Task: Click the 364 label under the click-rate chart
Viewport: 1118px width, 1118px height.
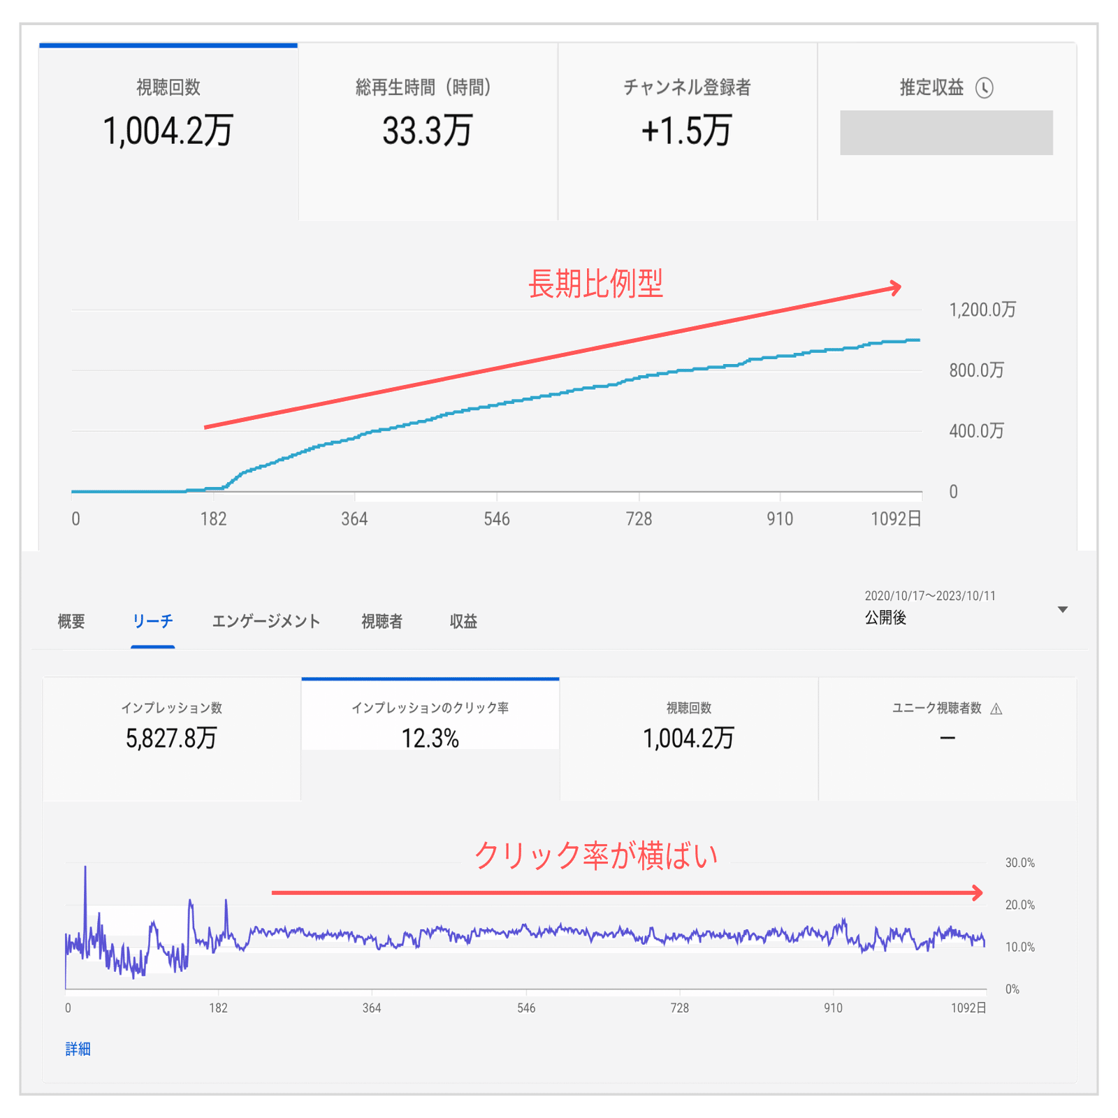Action: pyautogui.click(x=372, y=1008)
